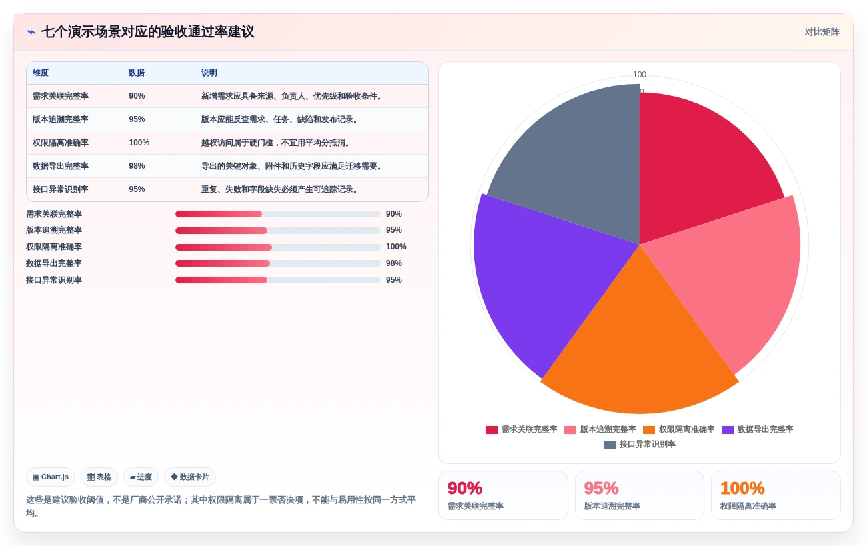Click table row cell 版本追溯完整率
Viewport: 867px width, 546px height.
61,119
